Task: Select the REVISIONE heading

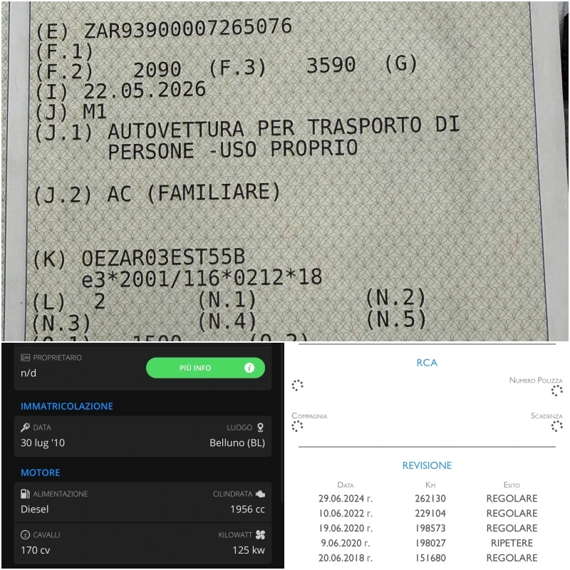Action: pyautogui.click(x=427, y=465)
